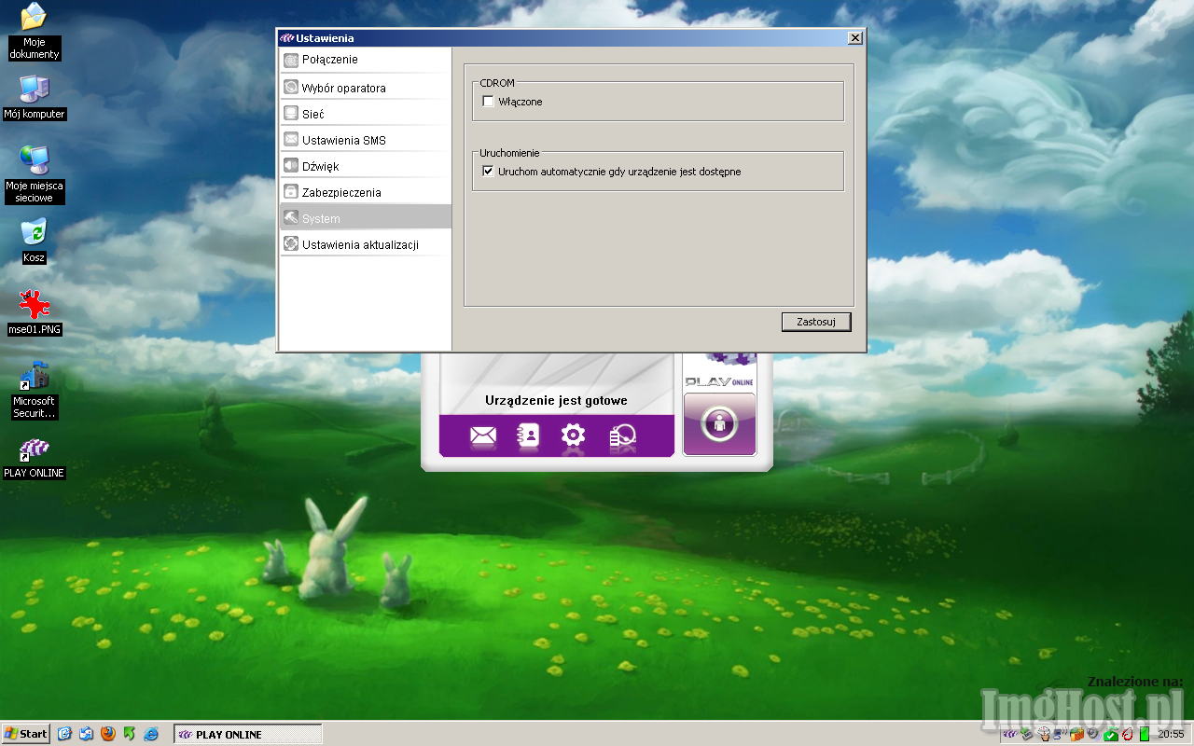
Task: Launch Firefox from the quick launch bar
Action: coord(107,734)
